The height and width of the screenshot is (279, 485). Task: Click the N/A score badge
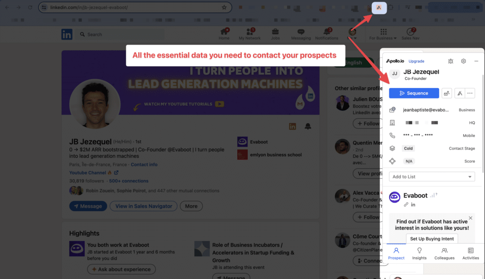(409, 161)
